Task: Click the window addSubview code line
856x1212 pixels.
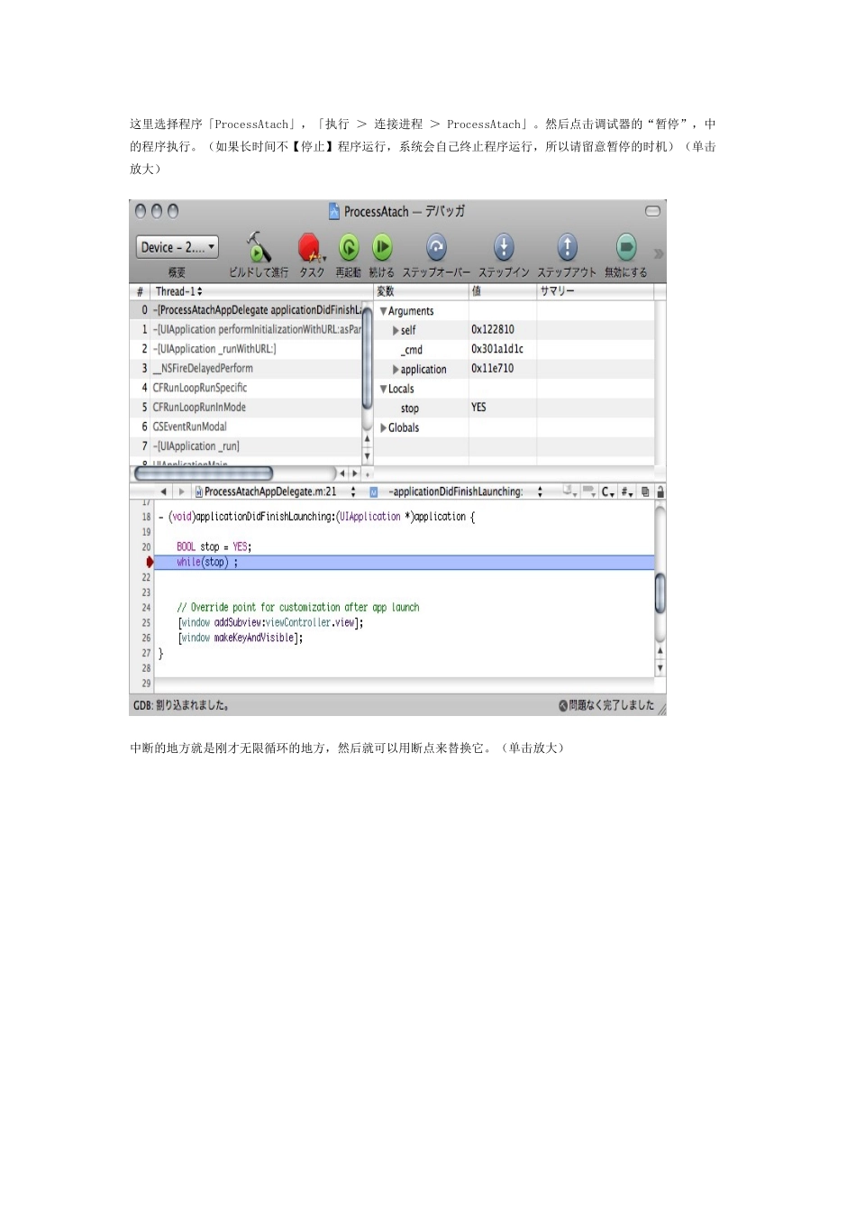Action: (x=270, y=623)
